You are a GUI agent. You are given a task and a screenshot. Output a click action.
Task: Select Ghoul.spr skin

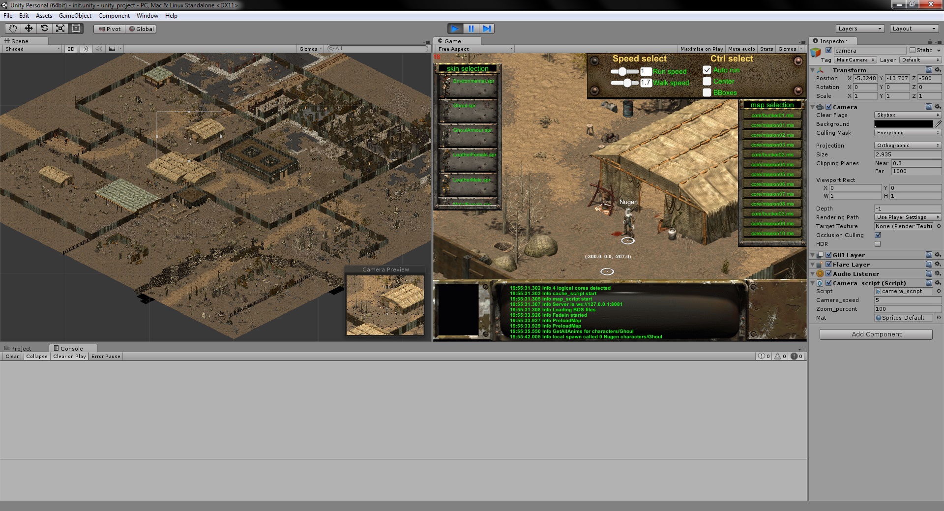click(468, 112)
